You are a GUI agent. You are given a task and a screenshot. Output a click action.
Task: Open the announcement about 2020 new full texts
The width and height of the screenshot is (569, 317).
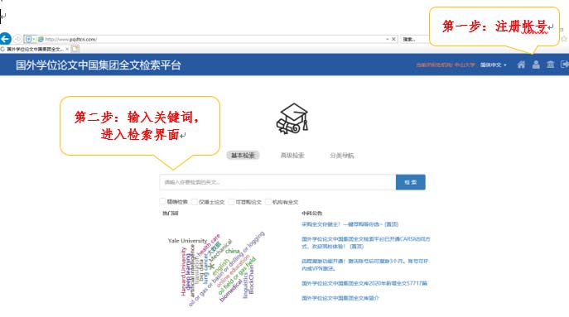pyautogui.click(x=364, y=283)
